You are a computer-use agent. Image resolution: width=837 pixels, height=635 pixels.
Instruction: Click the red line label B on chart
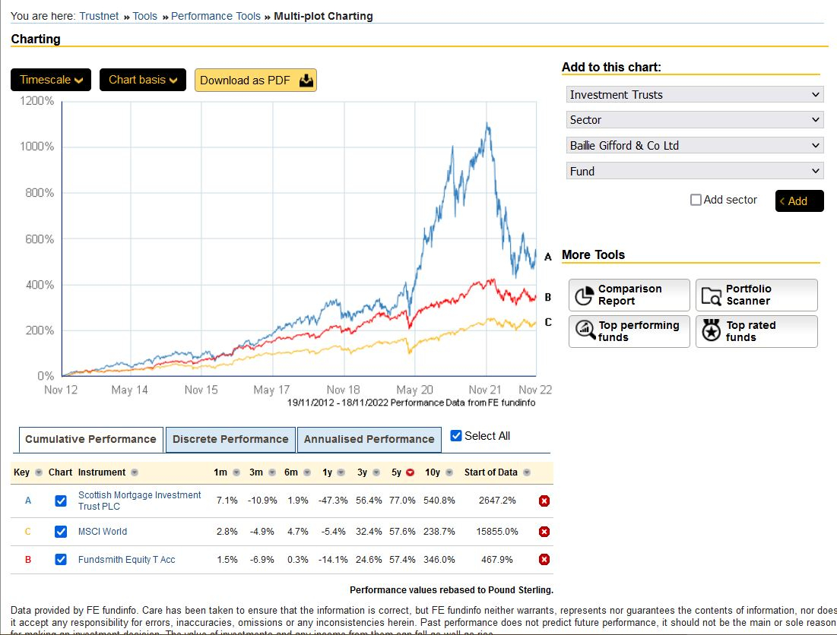coord(547,298)
